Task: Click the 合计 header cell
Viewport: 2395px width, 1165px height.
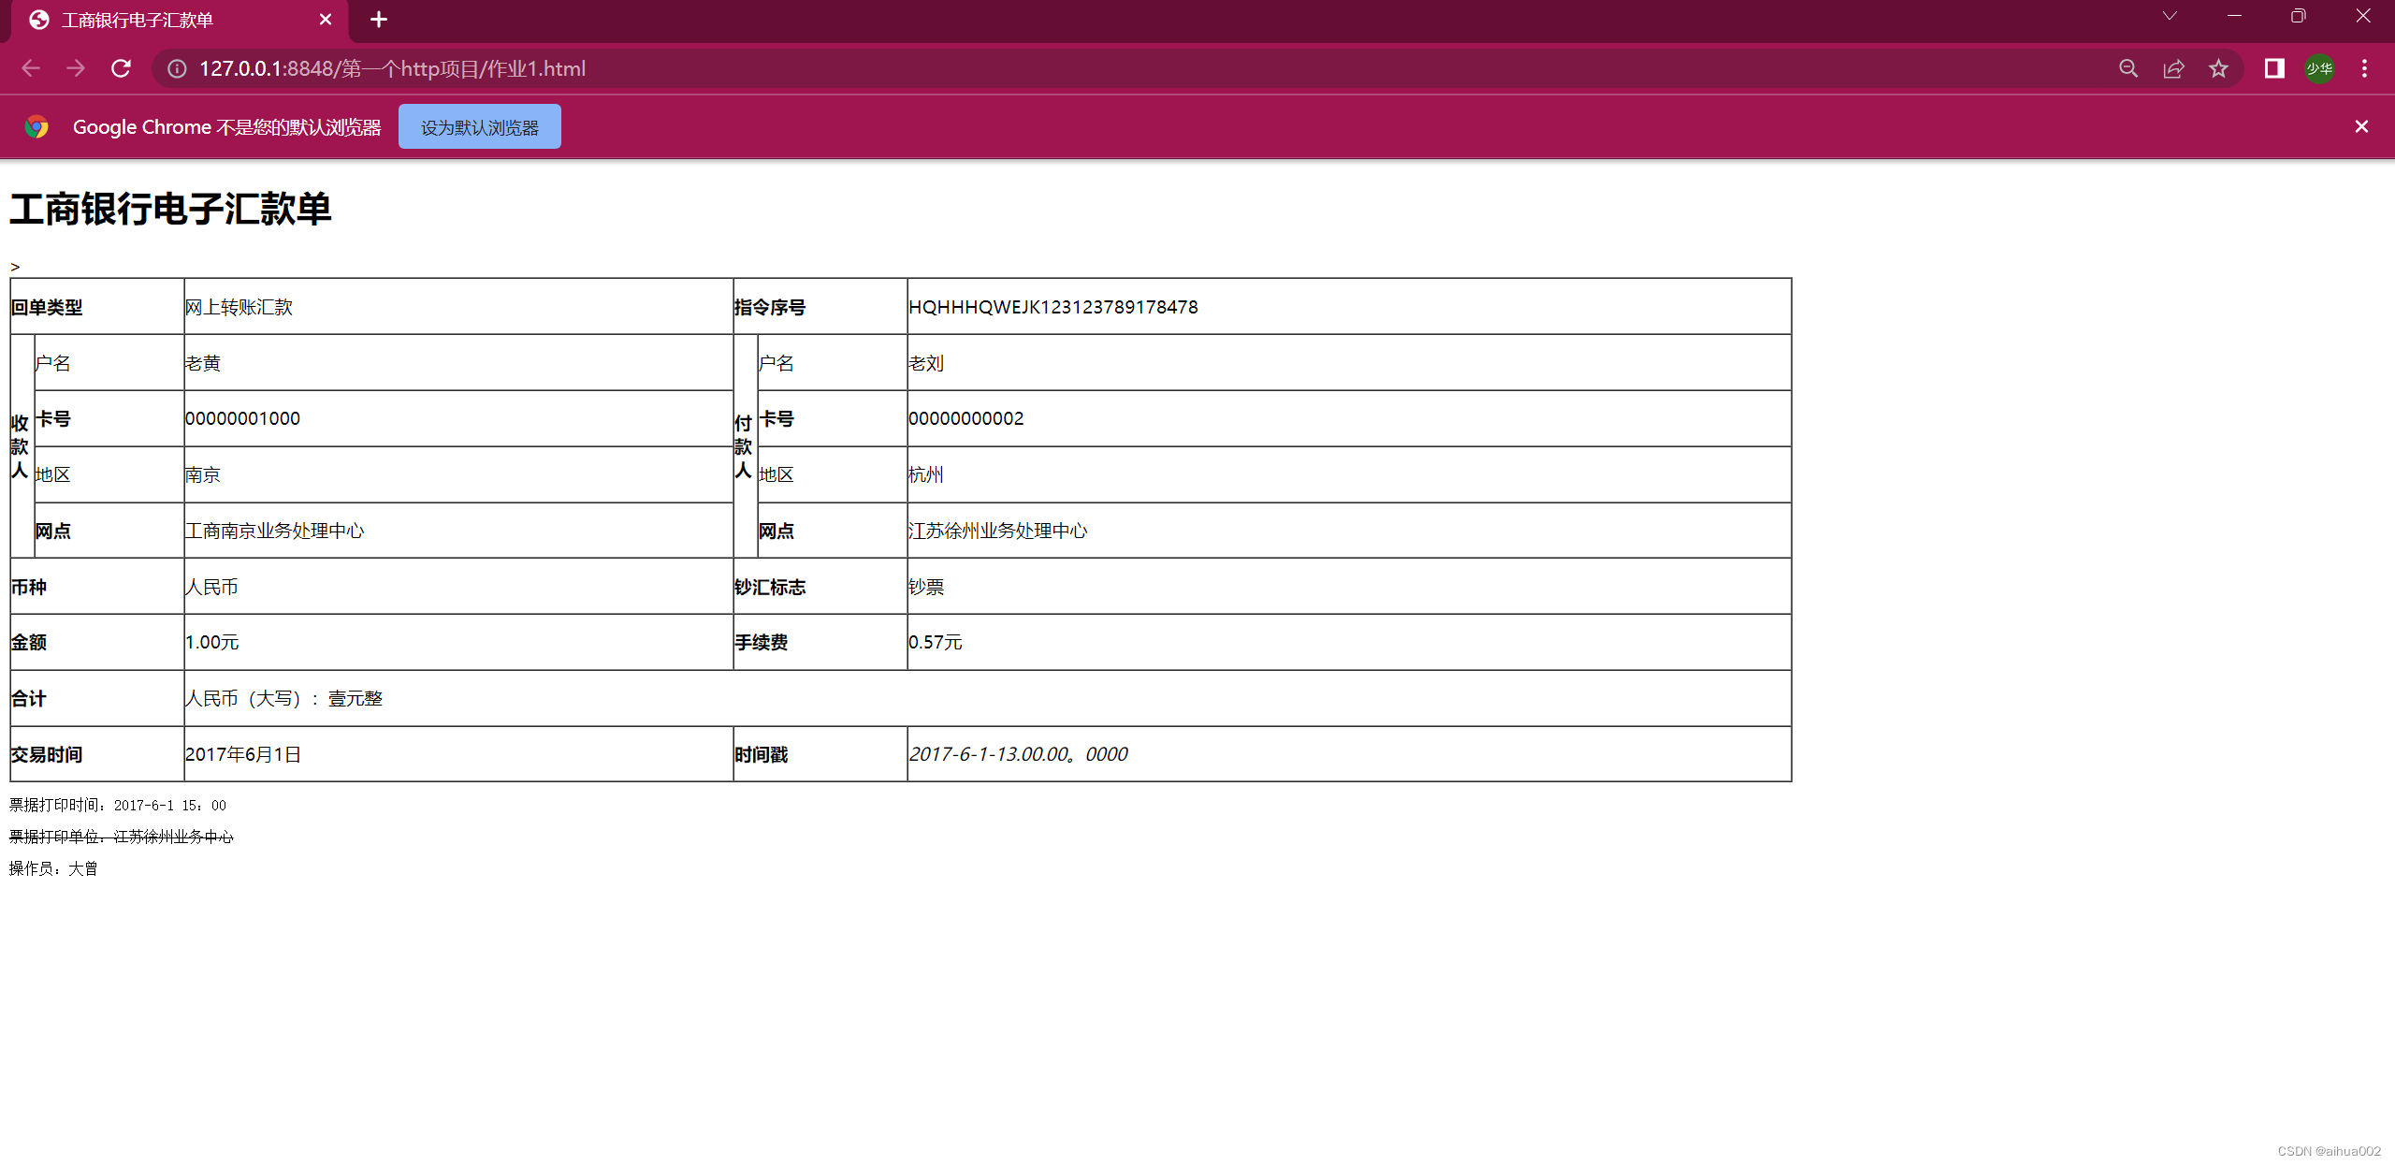Action: click(97, 698)
